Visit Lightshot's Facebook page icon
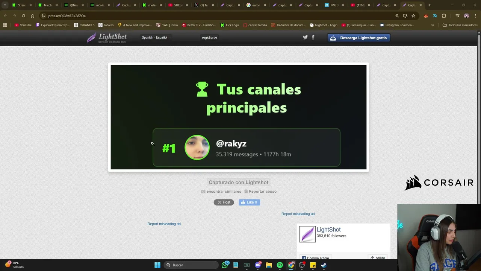The image size is (481, 271). point(313,37)
